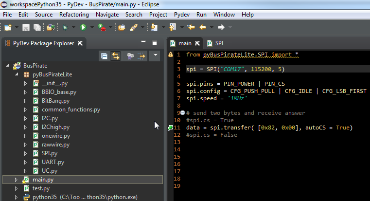Click the breakpoint marker on line 11
This screenshot has width=370, height=201.
(170, 128)
